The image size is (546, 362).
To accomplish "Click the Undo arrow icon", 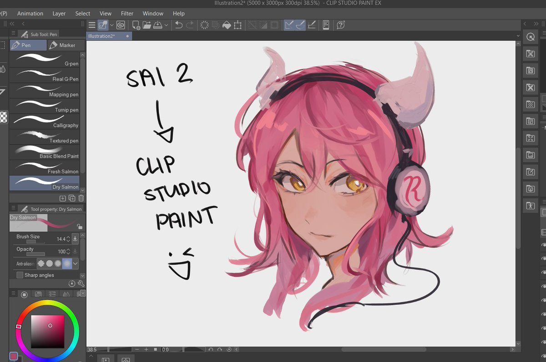I will [178, 25].
